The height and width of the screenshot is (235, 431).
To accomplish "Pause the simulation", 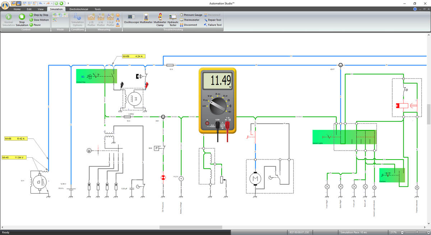I will click(x=35, y=25).
